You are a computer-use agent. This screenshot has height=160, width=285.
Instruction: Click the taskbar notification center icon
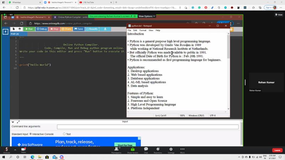(280, 157)
